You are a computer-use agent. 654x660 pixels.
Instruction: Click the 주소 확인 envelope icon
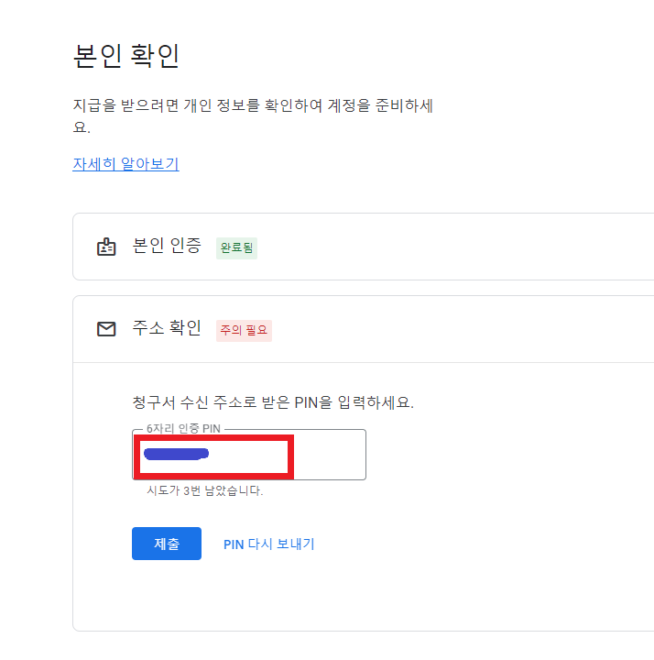coord(106,329)
